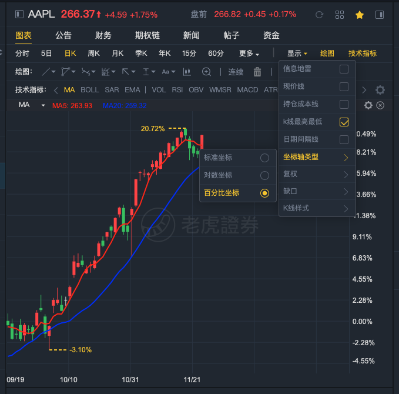
Task: Select the 月K timeframe
Action: point(118,54)
